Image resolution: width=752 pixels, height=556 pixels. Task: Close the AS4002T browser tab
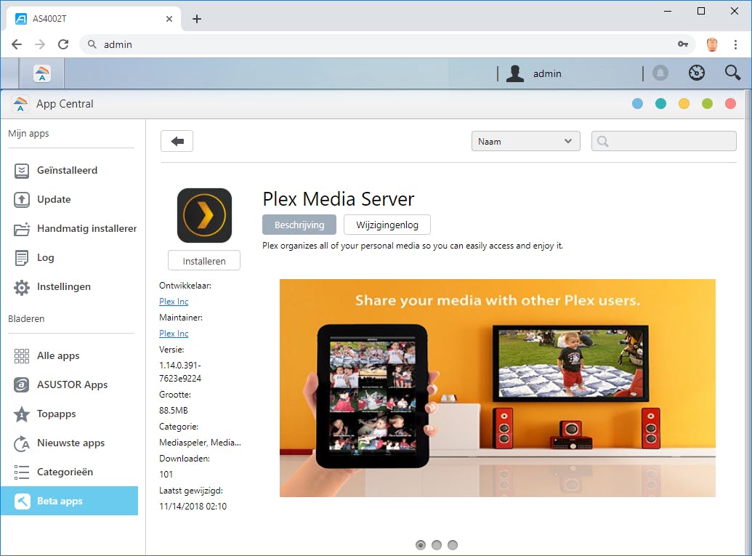point(169,19)
